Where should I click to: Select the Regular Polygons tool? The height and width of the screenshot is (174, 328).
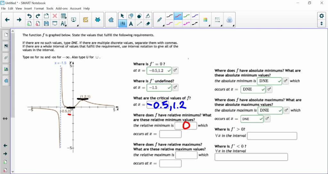[139, 16]
